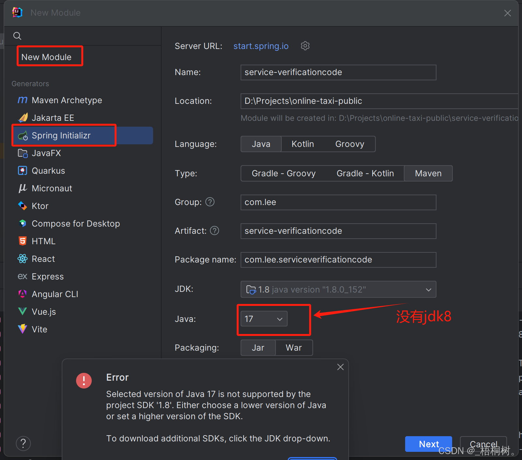Click the red error exclamation icon
Viewport: 522px width, 460px height.
tap(84, 380)
